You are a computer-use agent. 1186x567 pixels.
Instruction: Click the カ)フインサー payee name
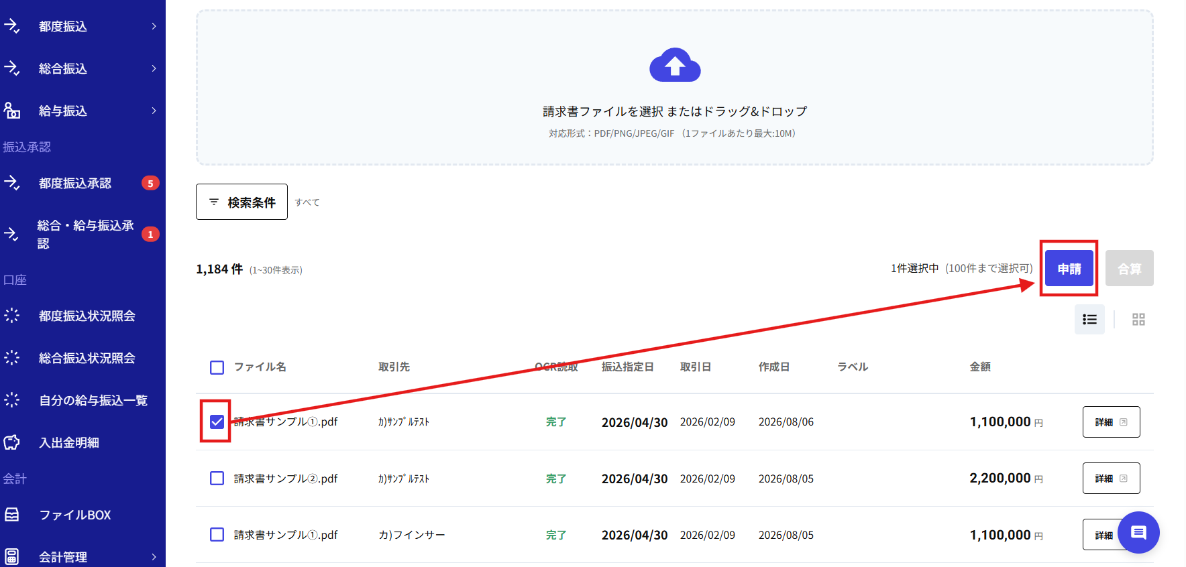point(411,535)
